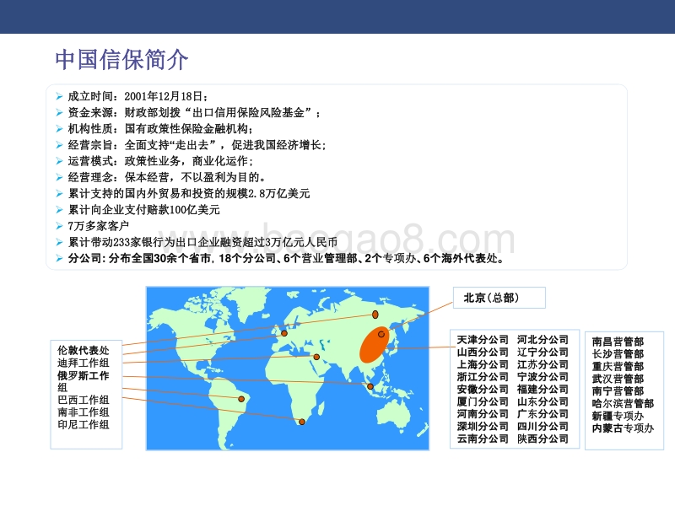Click 广东分公司 in the branch list
The width and height of the screenshot is (675, 506).
click(x=543, y=414)
